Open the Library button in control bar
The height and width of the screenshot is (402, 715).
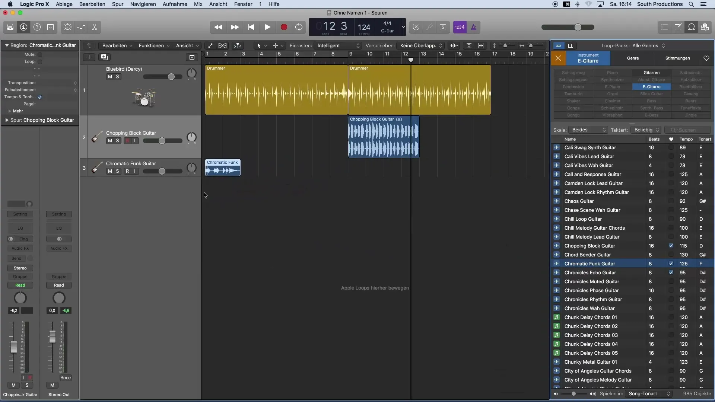coord(10,27)
